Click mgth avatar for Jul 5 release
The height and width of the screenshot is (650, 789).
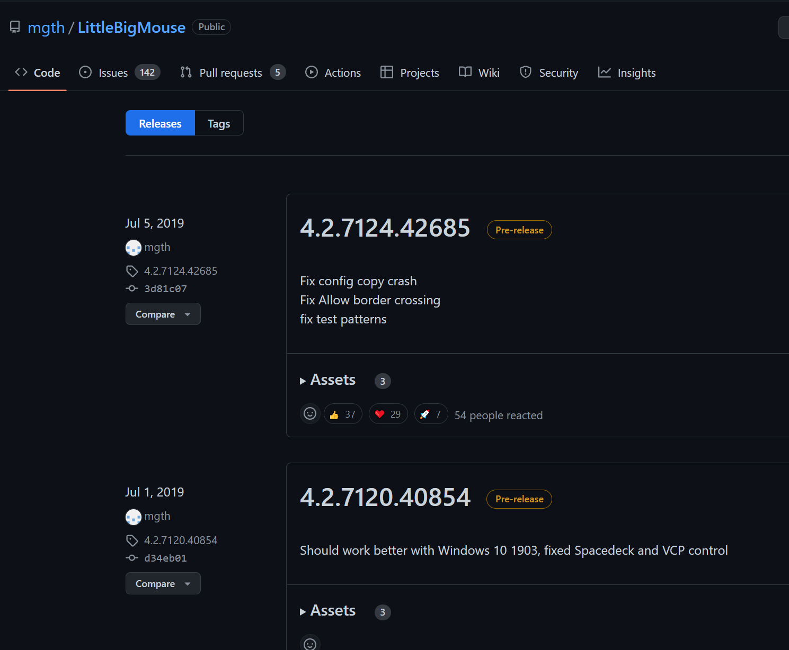point(134,247)
